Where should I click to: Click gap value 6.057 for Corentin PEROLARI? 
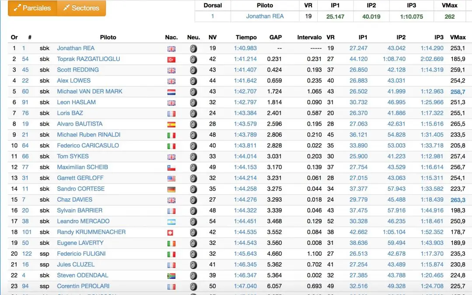[x=274, y=286]
